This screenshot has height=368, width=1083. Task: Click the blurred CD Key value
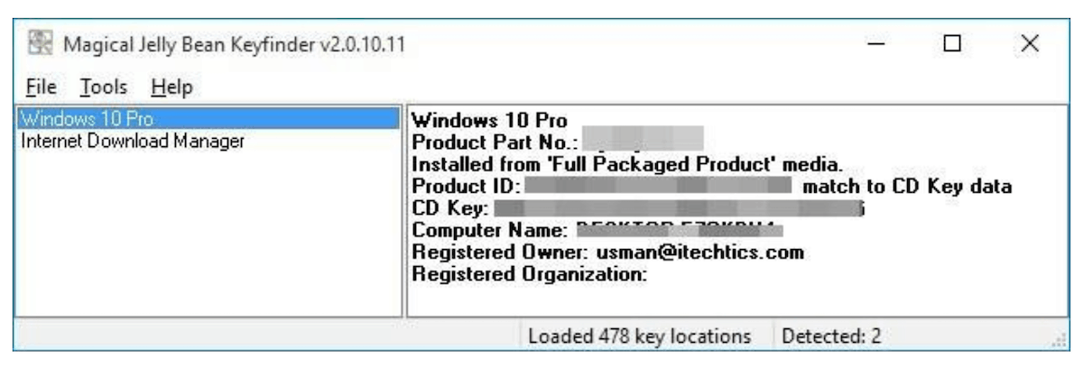[x=679, y=209]
